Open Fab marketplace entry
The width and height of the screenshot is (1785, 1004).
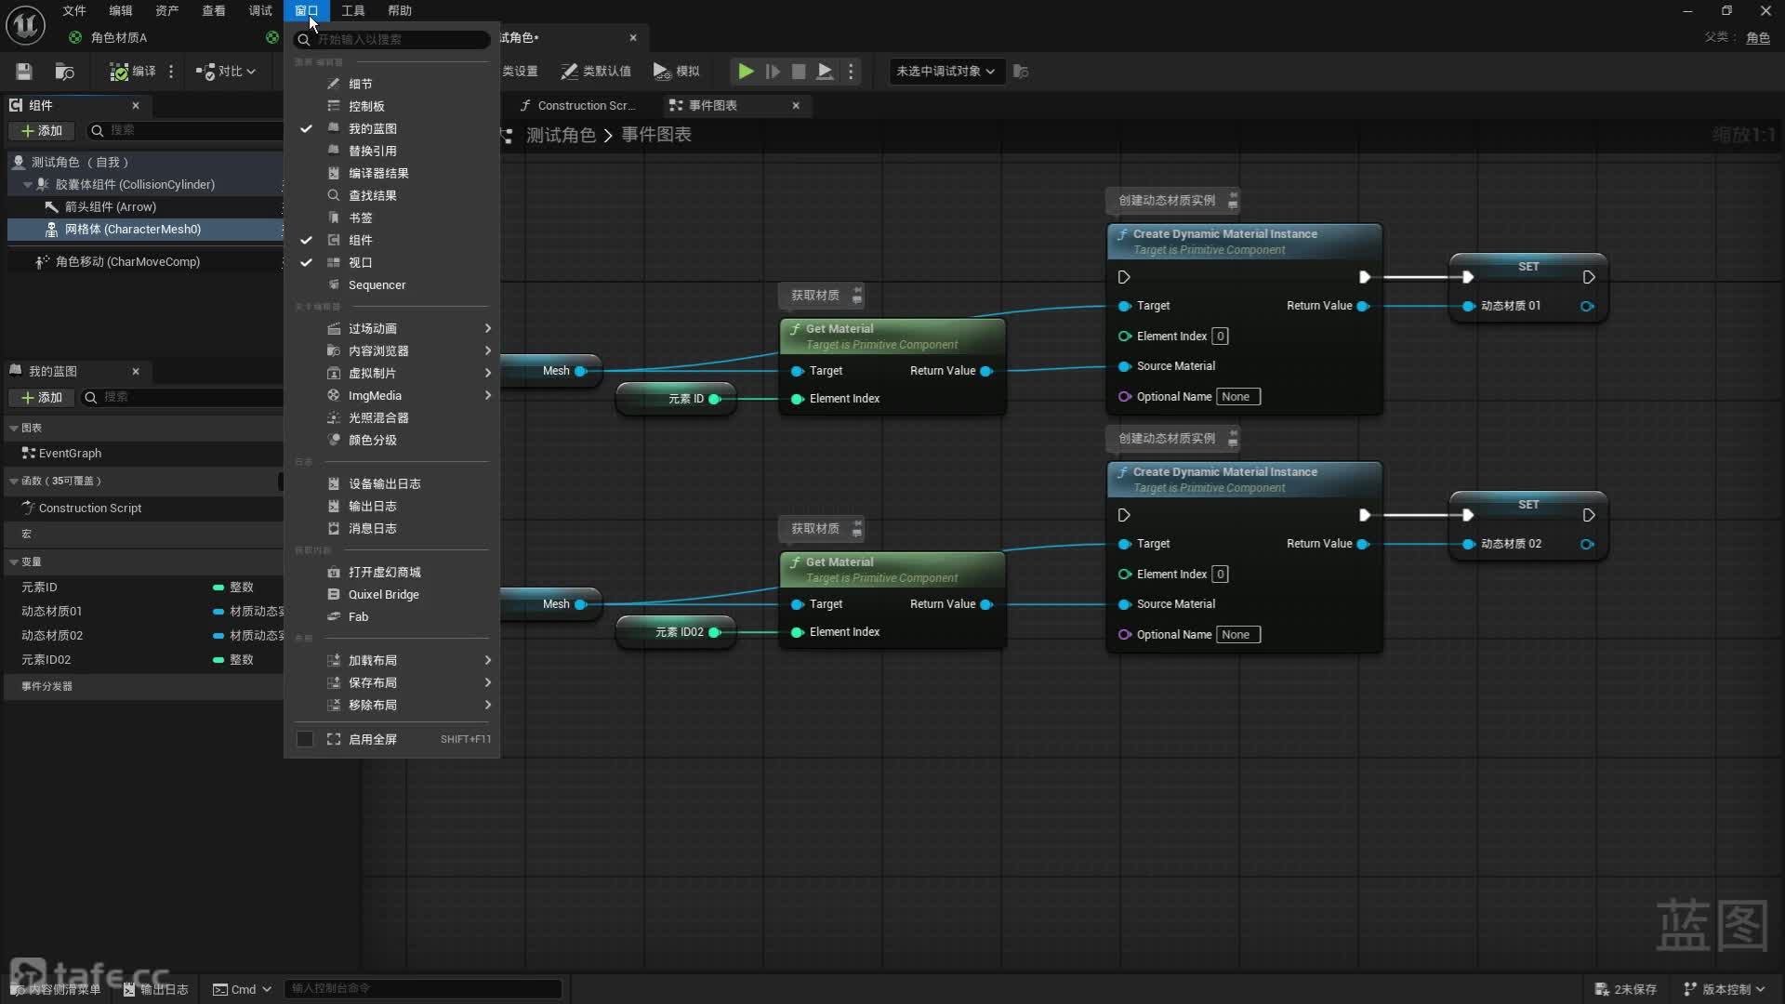[358, 616]
